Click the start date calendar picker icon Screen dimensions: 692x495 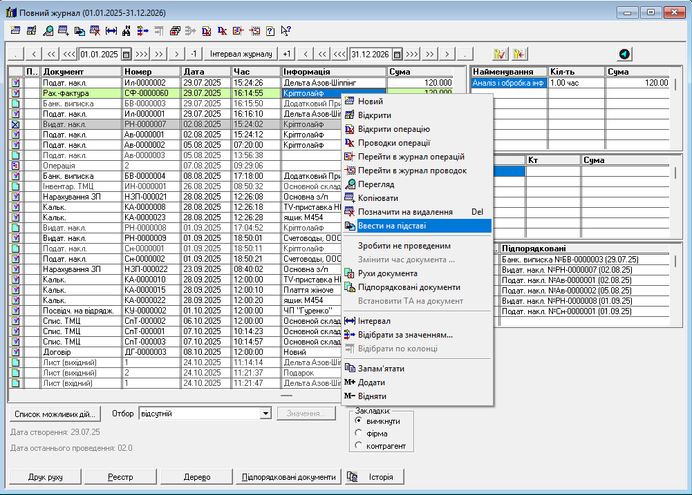click(x=126, y=54)
